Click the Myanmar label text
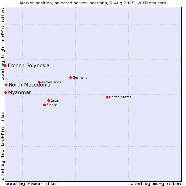This screenshot has height=186, width=186. tap(20, 93)
